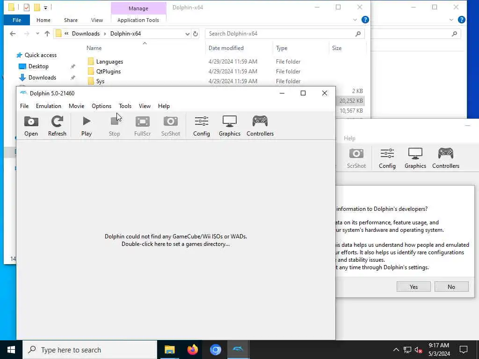Click Graphics in the background Dolphin window

tap(415, 158)
